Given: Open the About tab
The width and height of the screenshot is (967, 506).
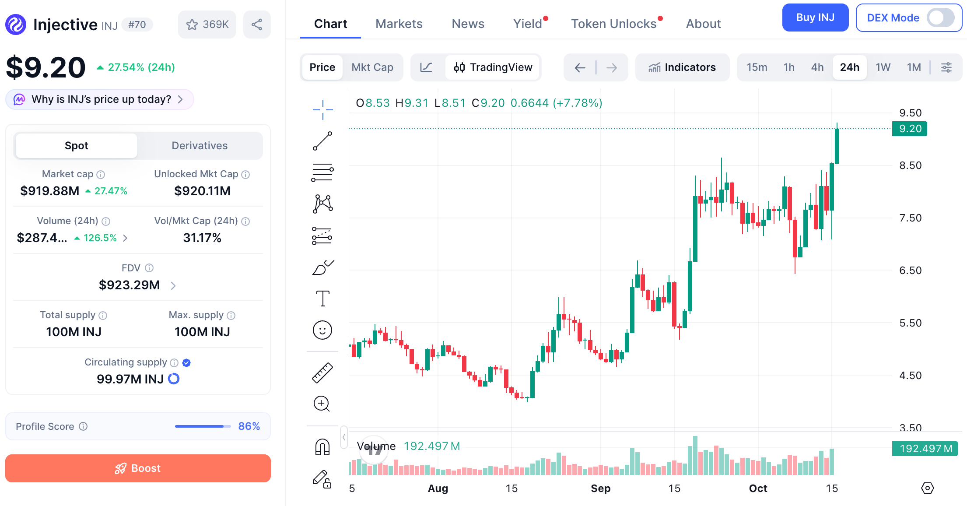Looking at the screenshot, I should (x=703, y=24).
